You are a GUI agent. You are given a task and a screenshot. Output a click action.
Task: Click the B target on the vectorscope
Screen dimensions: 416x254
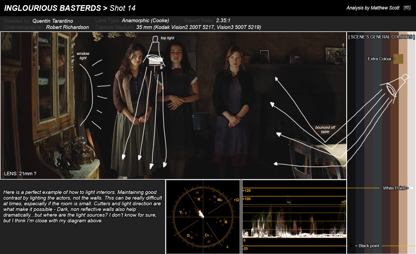221,221
